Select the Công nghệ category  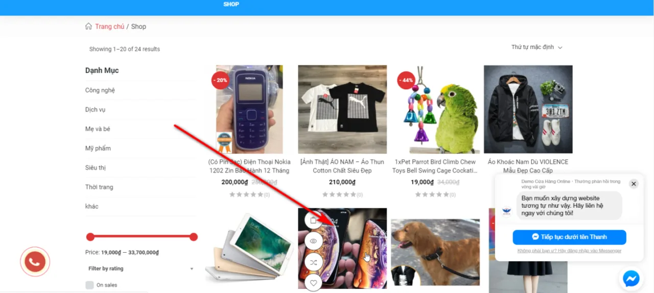pyautogui.click(x=100, y=90)
